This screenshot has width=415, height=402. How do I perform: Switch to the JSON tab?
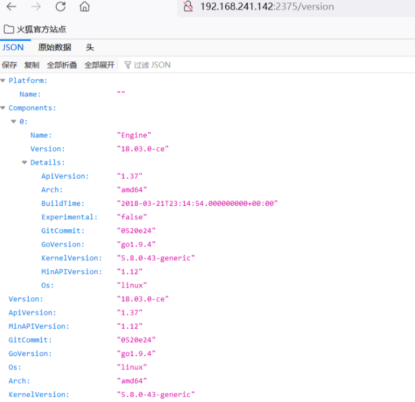[x=13, y=47]
